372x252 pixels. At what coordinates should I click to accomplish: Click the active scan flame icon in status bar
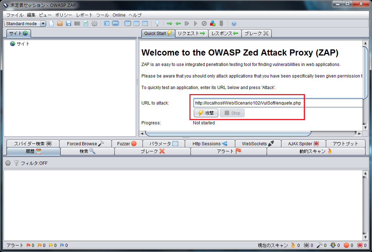[293, 245]
